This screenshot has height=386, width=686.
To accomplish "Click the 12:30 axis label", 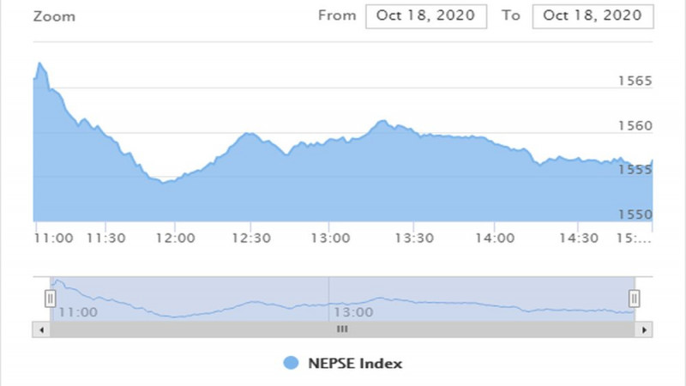I will pos(251,238).
